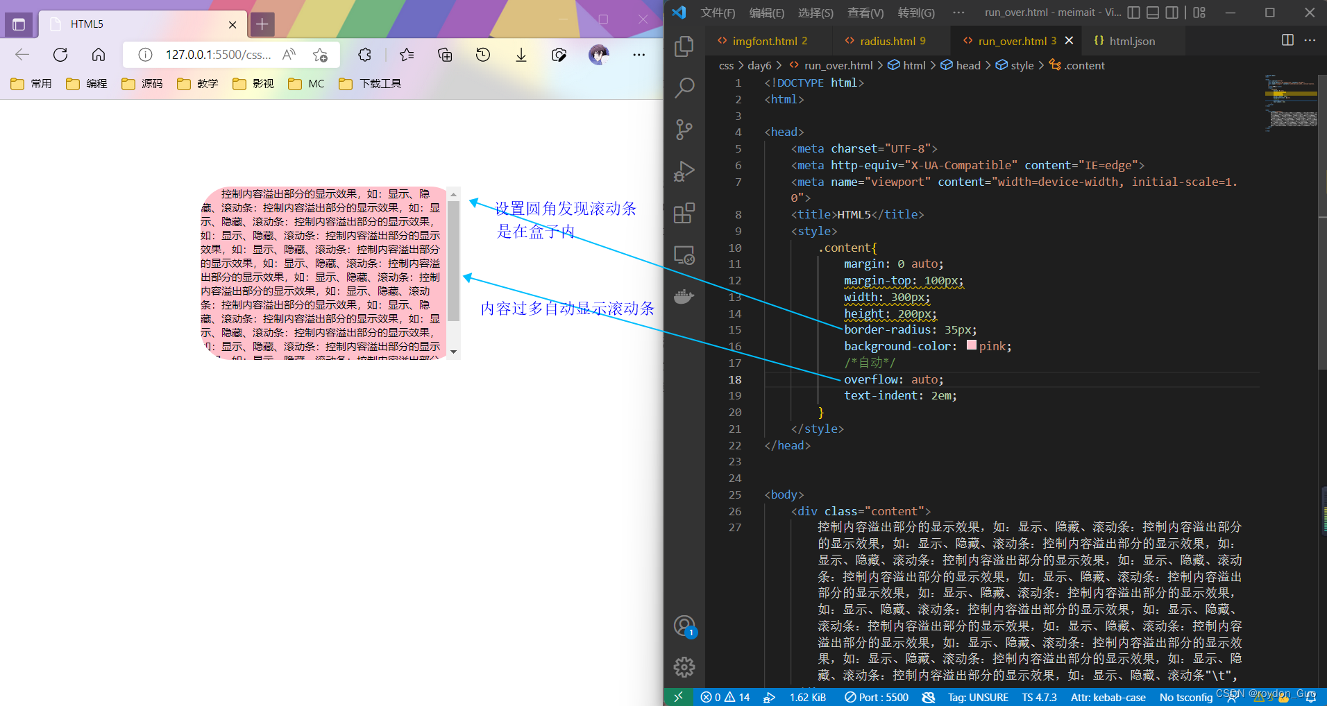Customize layout in VS Code title bar

[1199, 12]
